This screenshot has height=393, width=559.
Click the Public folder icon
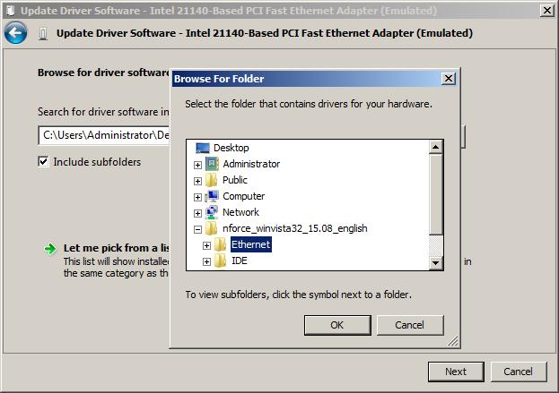(x=212, y=180)
